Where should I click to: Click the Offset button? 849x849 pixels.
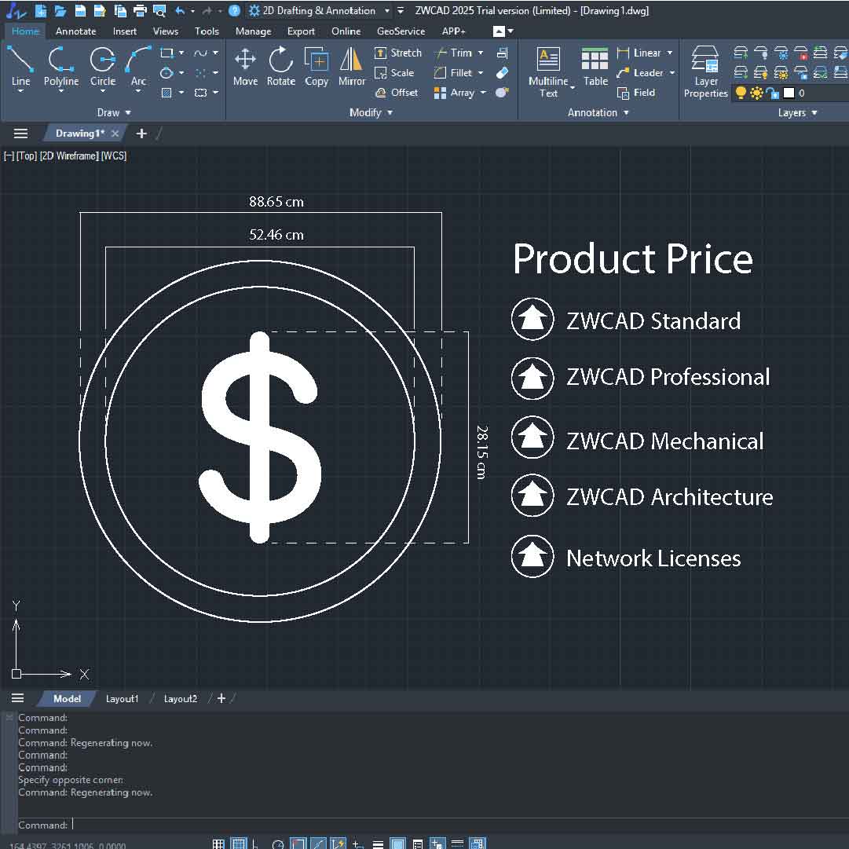click(x=397, y=93)
